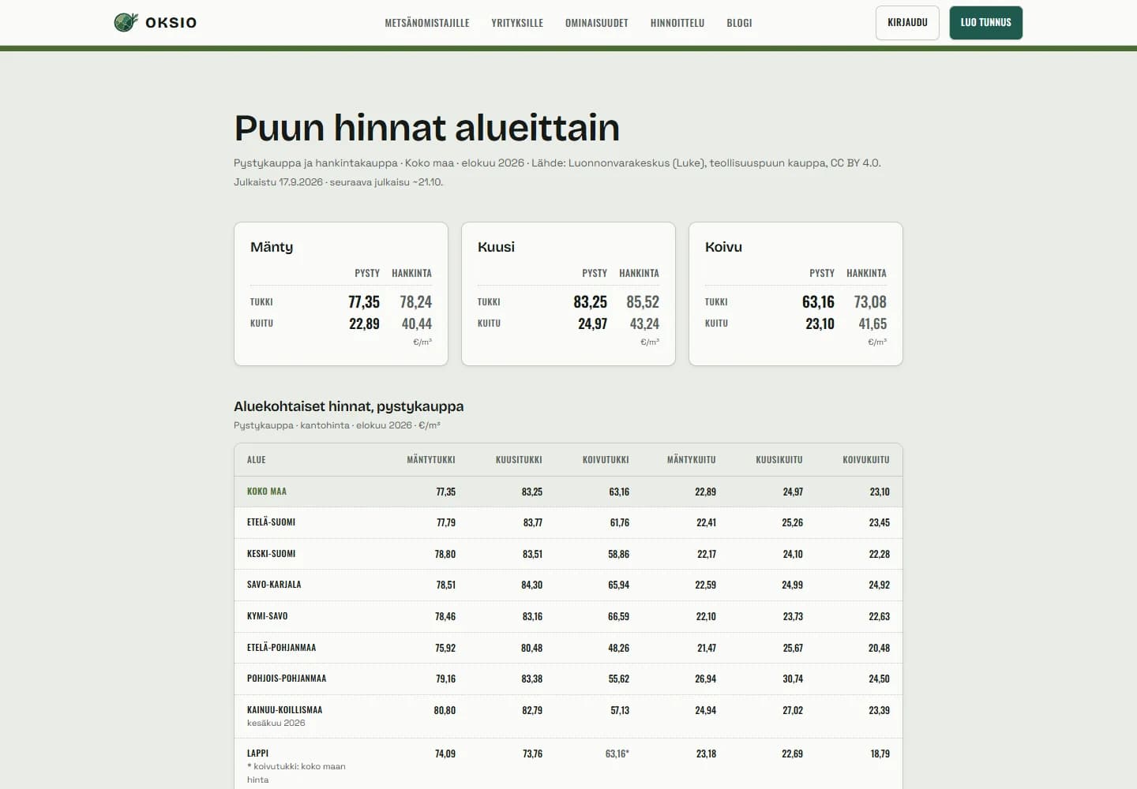The image size is (1137, 789).
Task: Select the ETELÄ-SUOMI row label
Action: (271, 522)
